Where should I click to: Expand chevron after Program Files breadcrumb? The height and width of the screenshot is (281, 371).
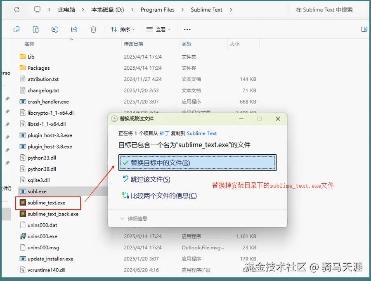(x=182, y=10)
